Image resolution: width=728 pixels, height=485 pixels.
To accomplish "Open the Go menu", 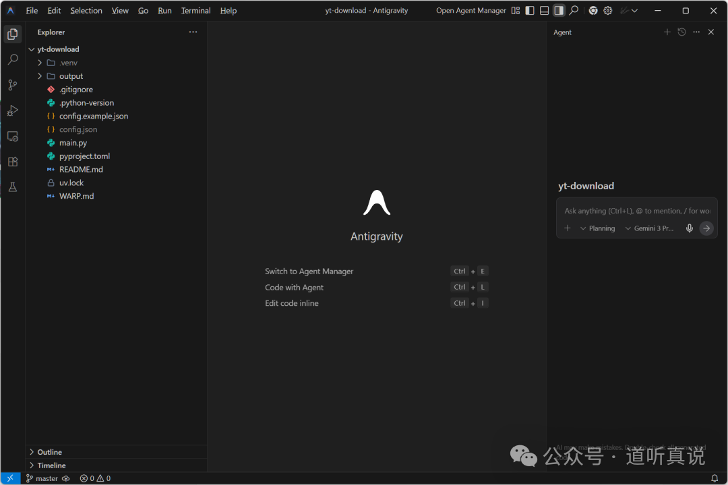I will (x=143, y=10).
